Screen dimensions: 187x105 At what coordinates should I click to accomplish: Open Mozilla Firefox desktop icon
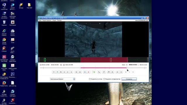tap(4, 84)
